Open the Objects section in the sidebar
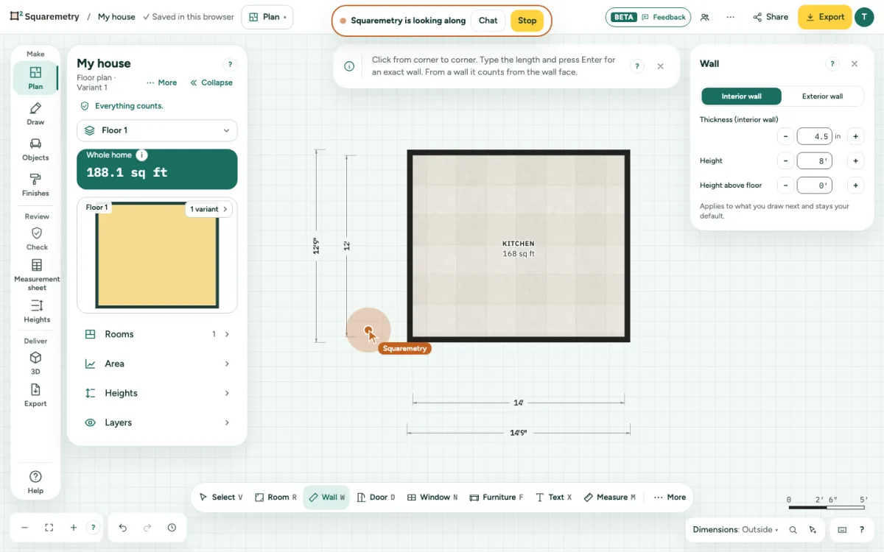This screenshot has height=552, width=884. (35, 149)
